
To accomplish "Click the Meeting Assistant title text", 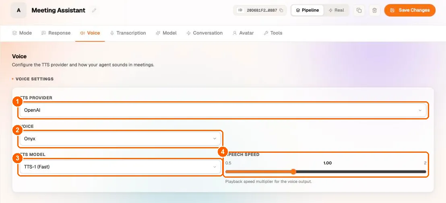I will (x=58, y=10).
